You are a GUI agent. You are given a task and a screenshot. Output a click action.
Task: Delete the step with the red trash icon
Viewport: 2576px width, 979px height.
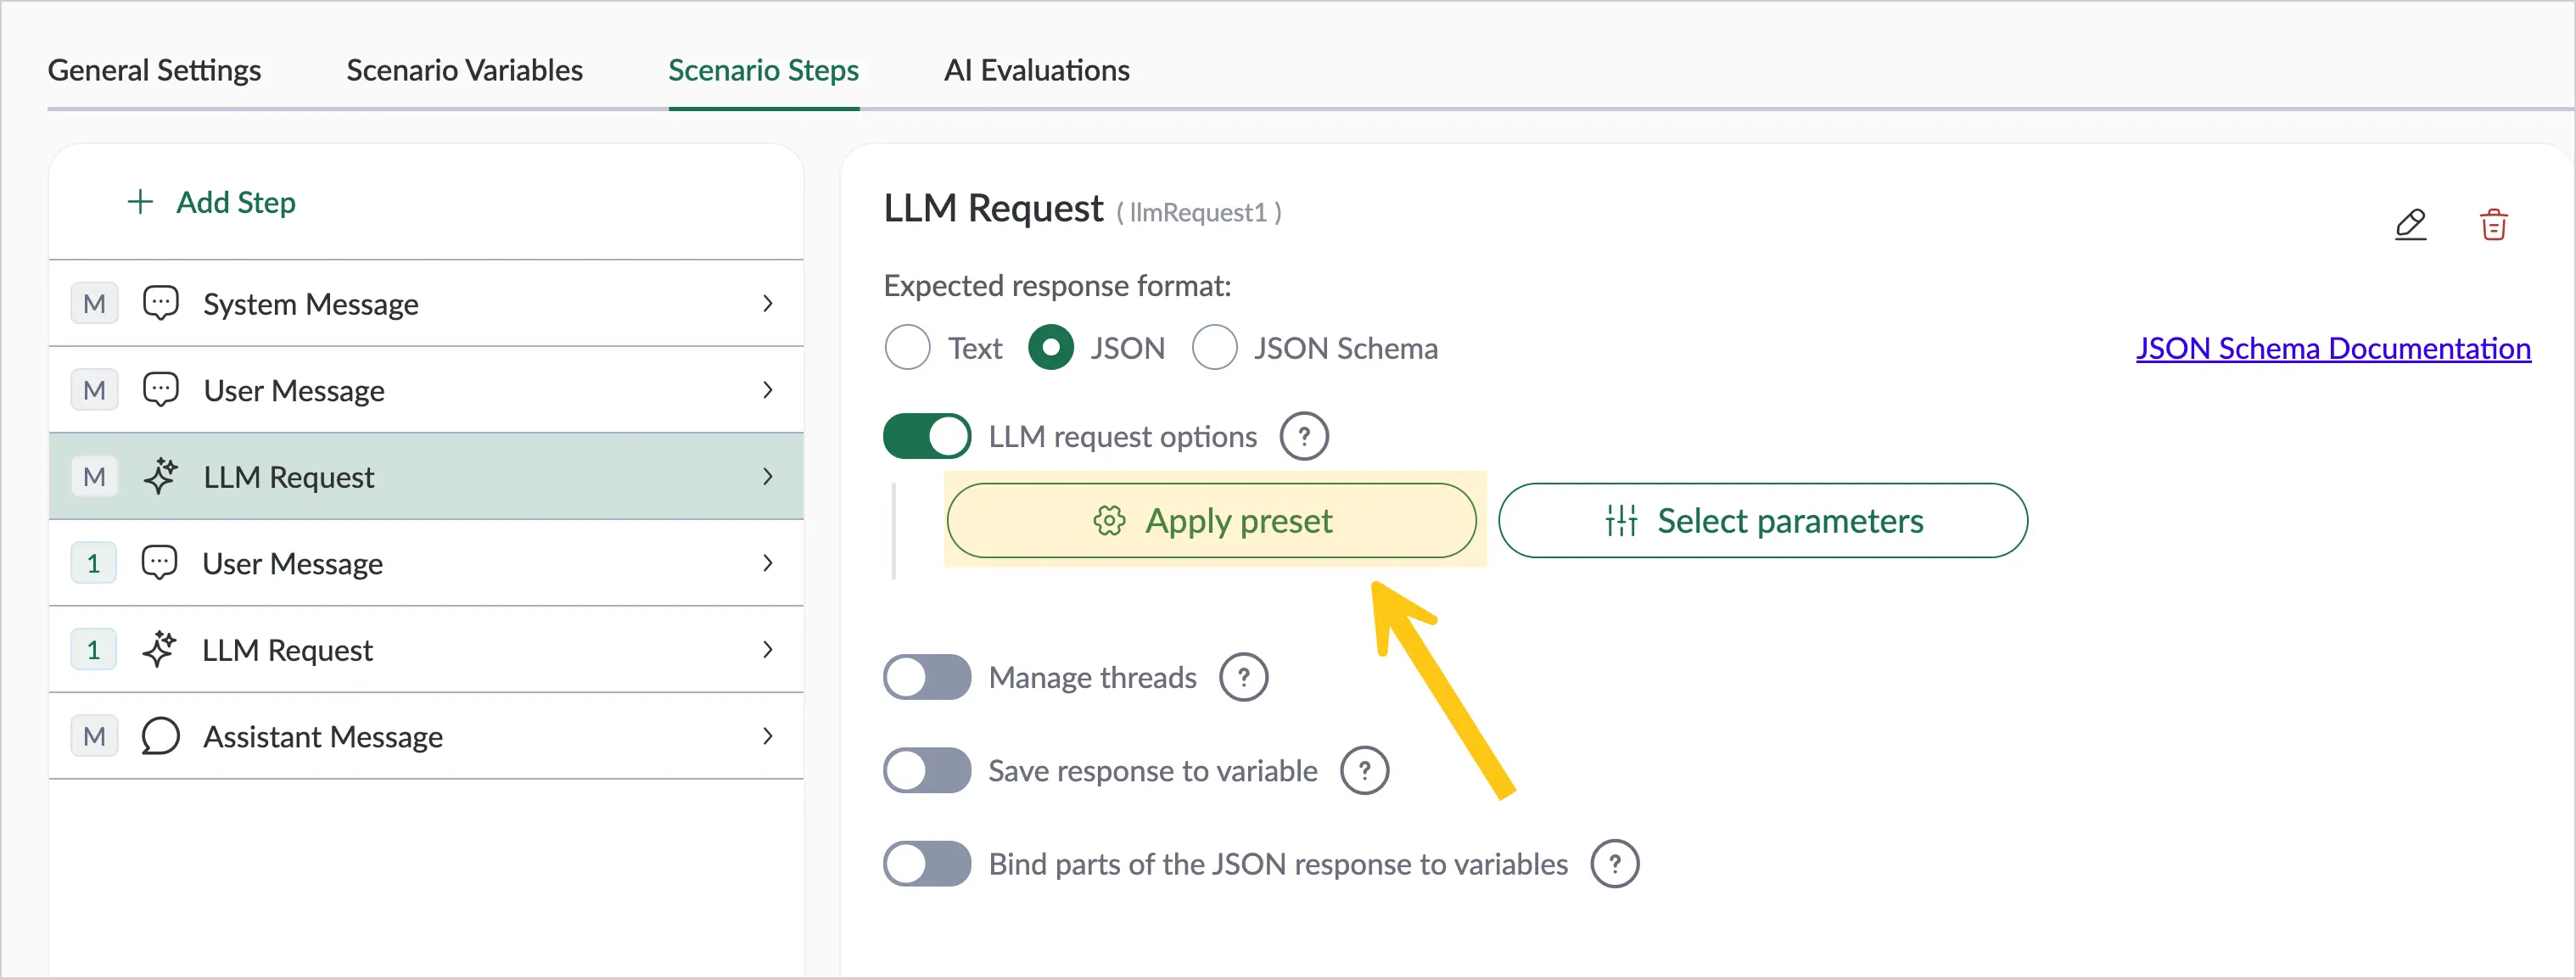(x=2493, y=224)
